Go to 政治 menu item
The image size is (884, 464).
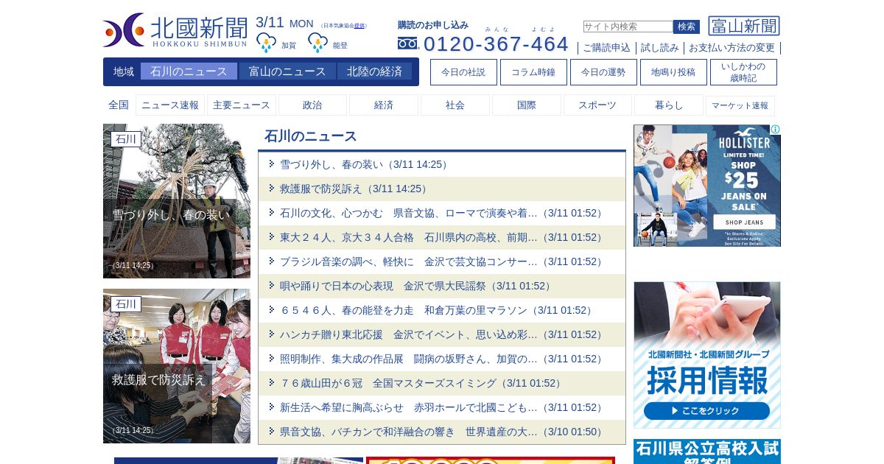point(312,105)
